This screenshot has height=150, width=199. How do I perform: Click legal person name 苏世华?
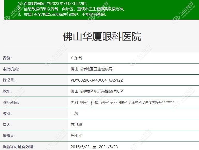pyautogui.click(x=76, y=124)
